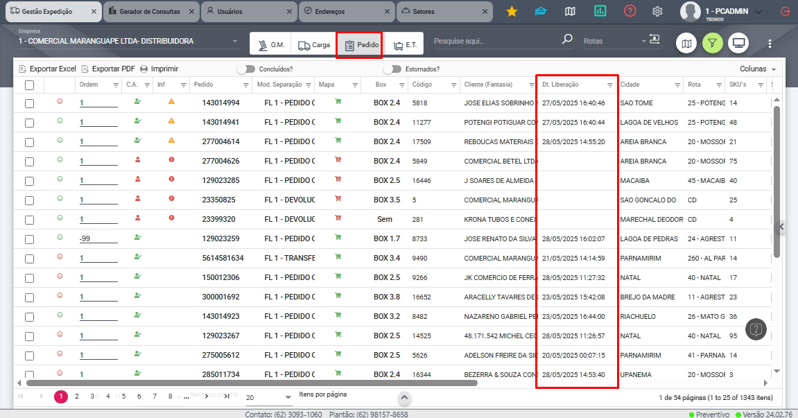The image size is (798, 418).
Task: Click the folded map icon in top bar
Action: [x=570, y=11]
